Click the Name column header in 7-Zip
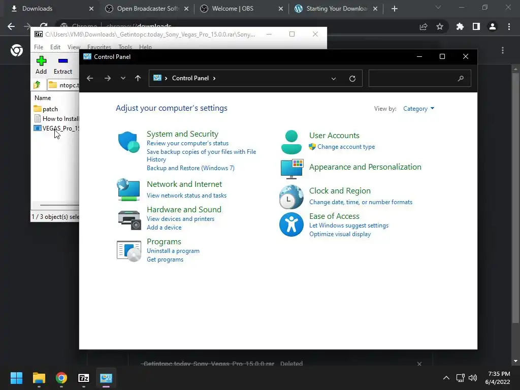520x390 pixels. click(43, 98)
